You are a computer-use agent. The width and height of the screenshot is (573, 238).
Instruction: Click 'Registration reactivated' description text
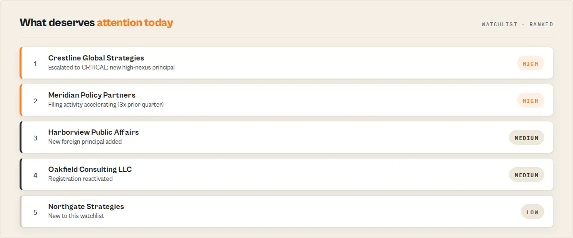pos(80,179)
